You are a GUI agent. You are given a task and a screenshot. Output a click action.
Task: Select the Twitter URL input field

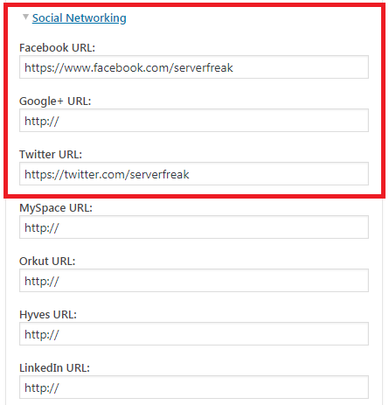(x=194, y=174)
